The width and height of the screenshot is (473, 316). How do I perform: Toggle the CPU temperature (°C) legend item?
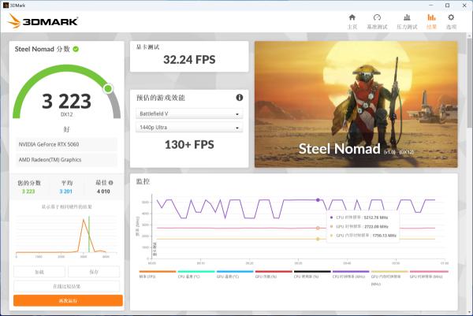point(196,274)
